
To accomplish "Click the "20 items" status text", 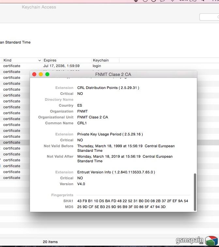I will 50,242.
